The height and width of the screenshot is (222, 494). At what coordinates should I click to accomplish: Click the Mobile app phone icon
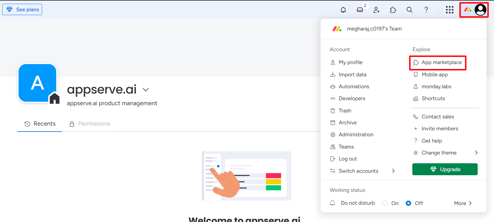(416, 74)
